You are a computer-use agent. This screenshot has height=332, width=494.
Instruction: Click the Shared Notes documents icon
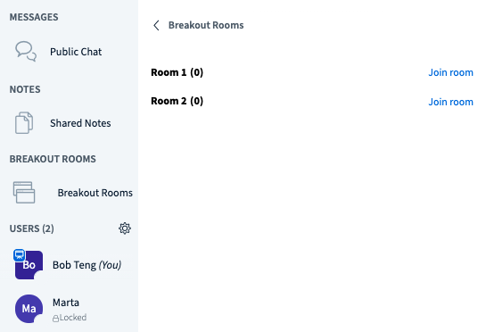tap(24, 122)
